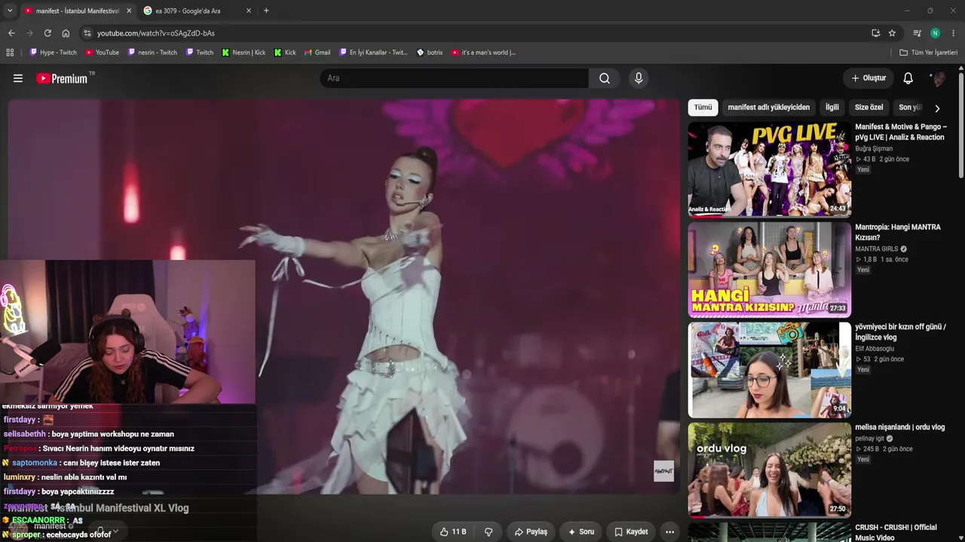Close the manifest YouTube tab
The height and width of the screenshot is (542, 965).
coord(129,11)
